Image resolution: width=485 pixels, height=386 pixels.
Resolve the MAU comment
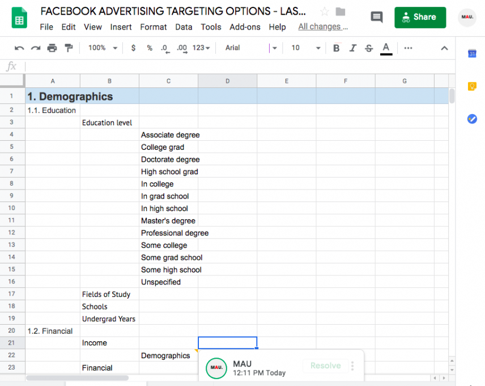(325, 366)
